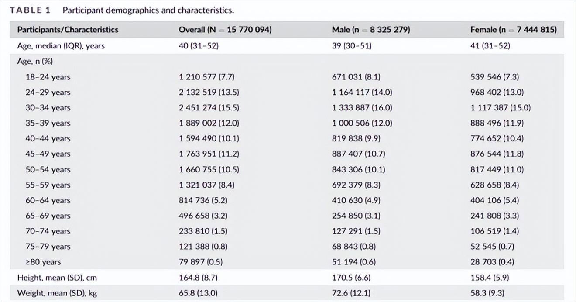Select the female mean weight value "58.3 (9.3)"

click(489, 293)
